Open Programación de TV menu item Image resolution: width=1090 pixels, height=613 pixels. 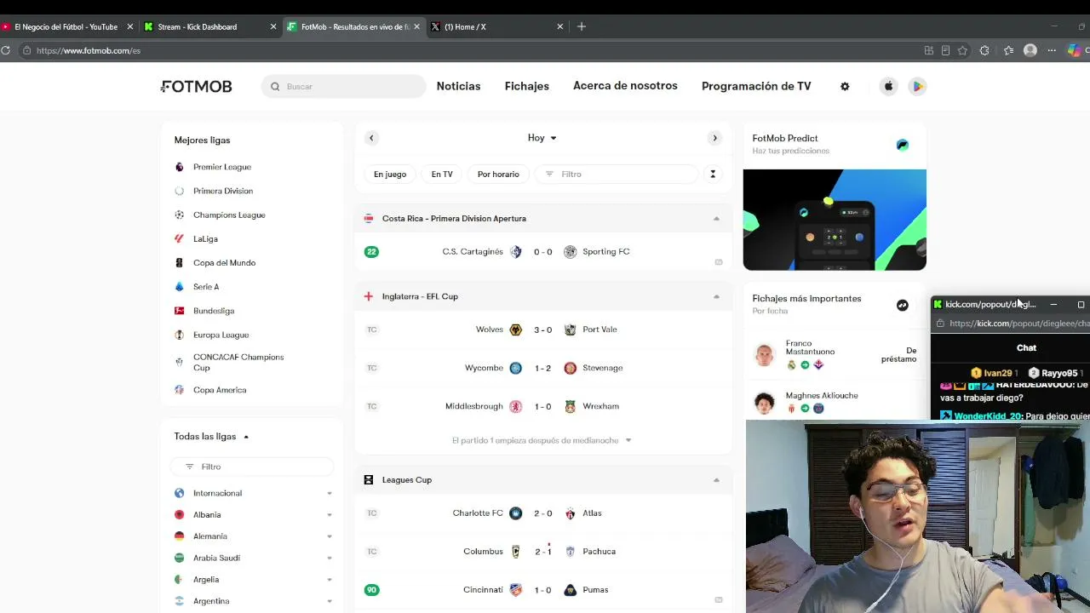click(756, 86)
